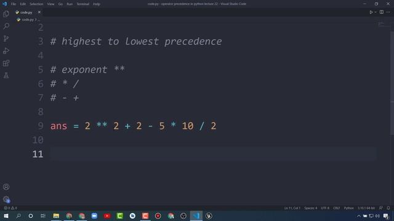Viewport: 394px width, 221px height.
Task: Open the Testing flask view
Action: coord(6,75)
